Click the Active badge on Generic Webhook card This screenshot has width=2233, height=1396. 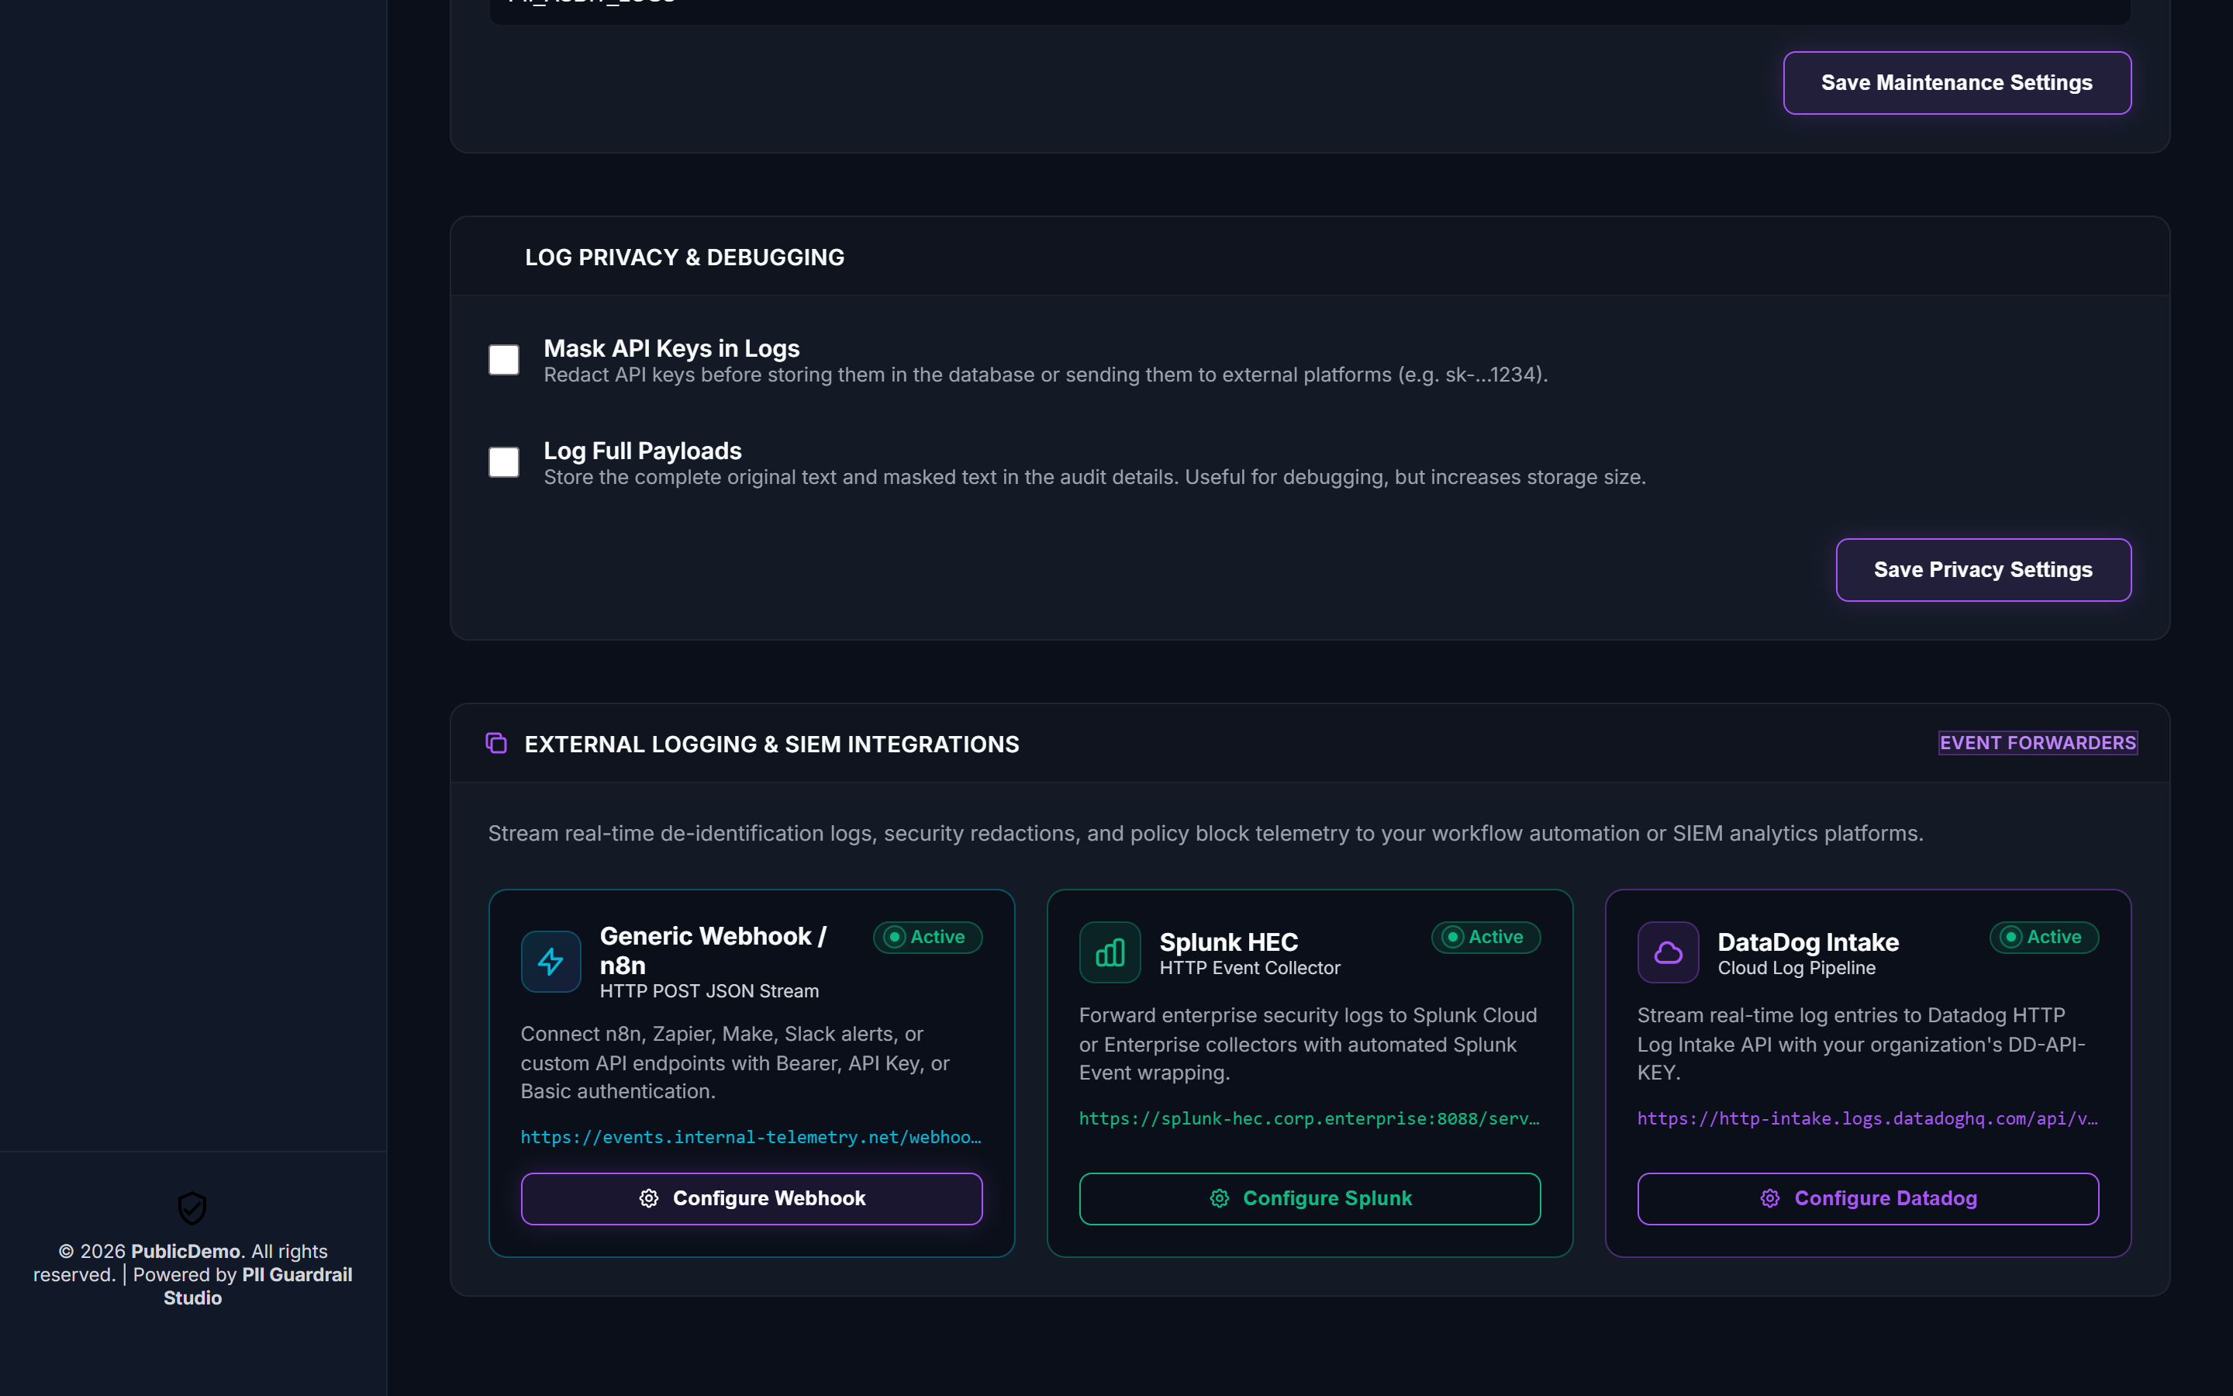927,937
